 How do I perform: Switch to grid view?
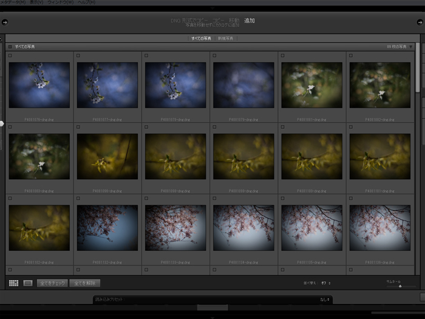tap(13, 283)
